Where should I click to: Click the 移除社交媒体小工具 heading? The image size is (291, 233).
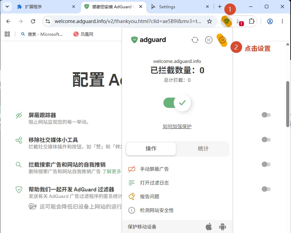[53, 140]
